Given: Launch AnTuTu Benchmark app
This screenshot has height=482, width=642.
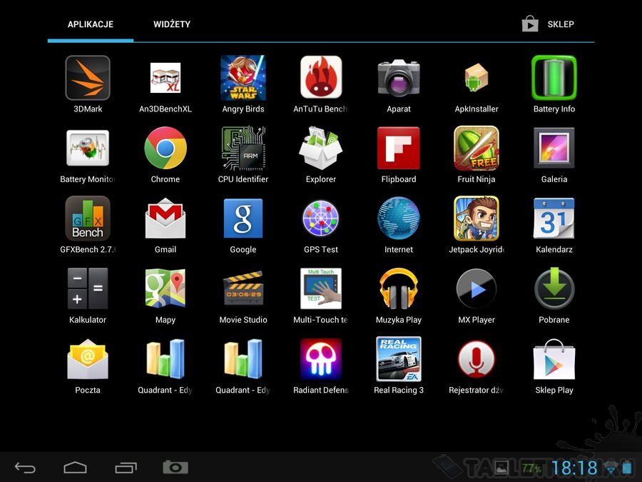Looking at the screenshot, I should tap(320, 77).
